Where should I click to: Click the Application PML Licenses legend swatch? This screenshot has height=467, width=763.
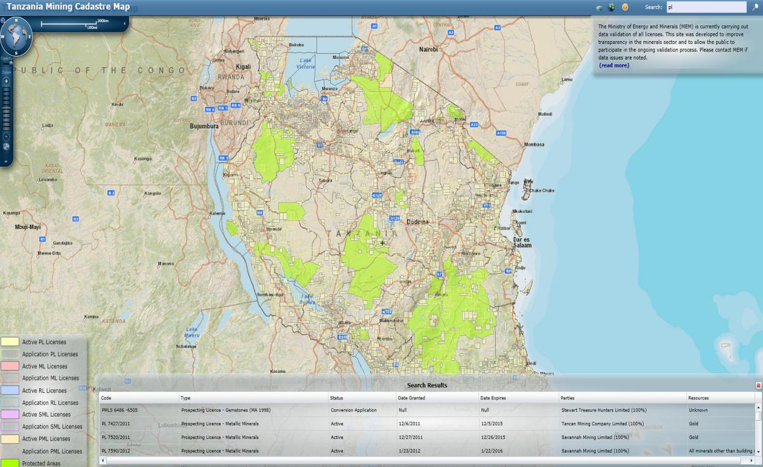tap(10, 451)
